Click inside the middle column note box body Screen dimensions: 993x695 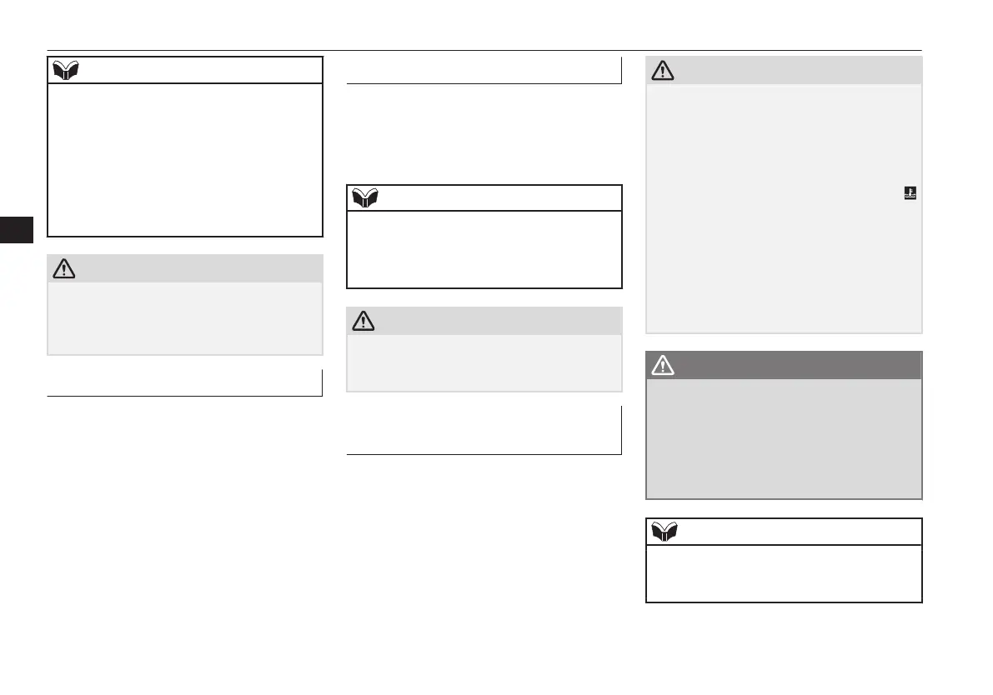(484, 249)
